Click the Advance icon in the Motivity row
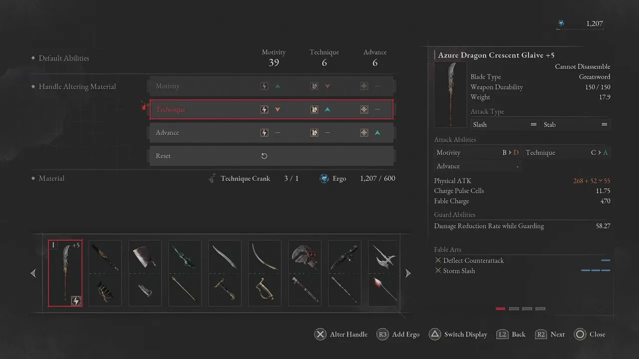Screen dimensions: 639x359 [364, 86]
